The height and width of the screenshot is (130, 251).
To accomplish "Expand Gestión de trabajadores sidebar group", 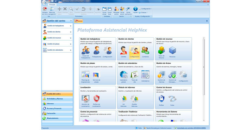I will pyautogui.click(x=71, y=26).
